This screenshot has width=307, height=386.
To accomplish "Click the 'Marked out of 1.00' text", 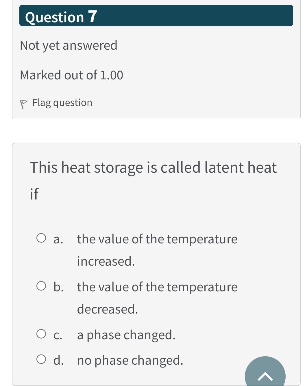I will [71, 75].
